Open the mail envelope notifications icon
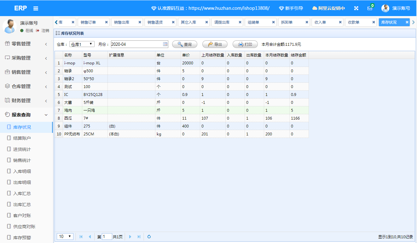The width and height of the screenshot is (417, 243). coord(370,8)
